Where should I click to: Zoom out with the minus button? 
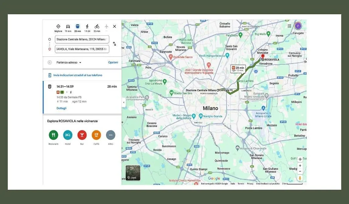click(x=300, y=171)
